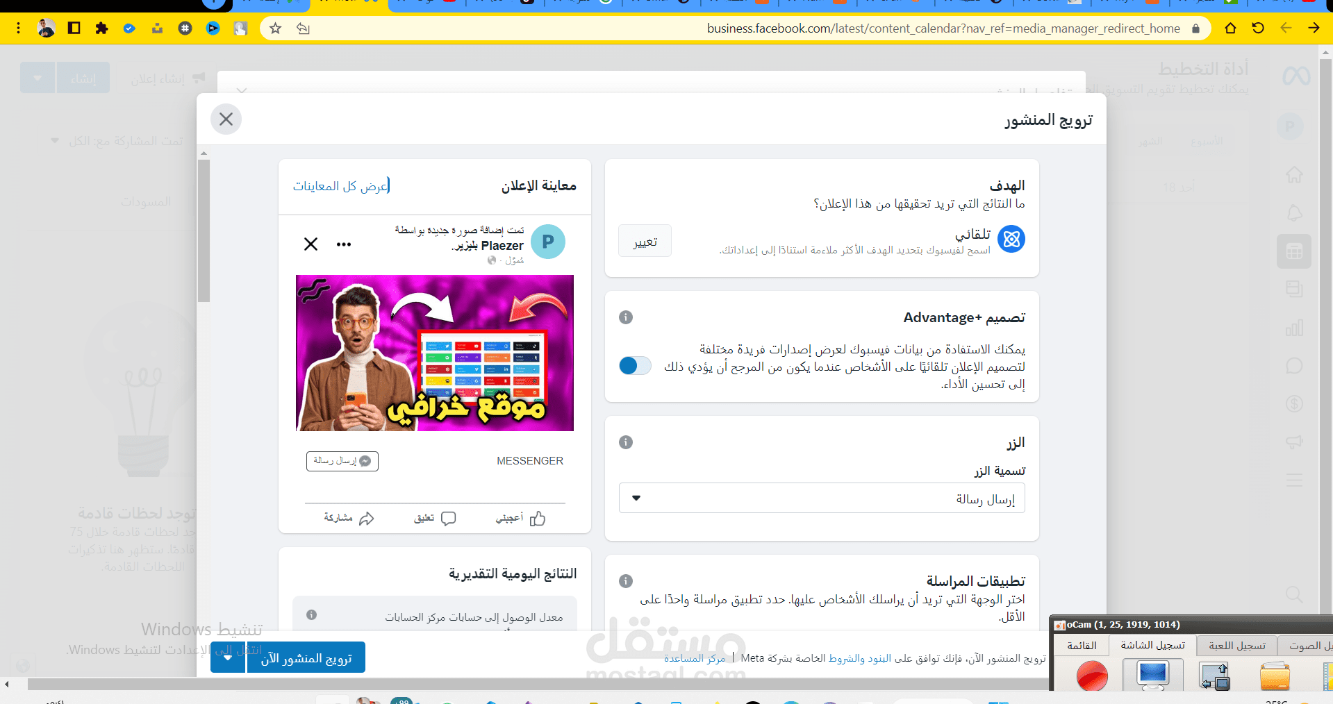1333x704 pixels.
Task: Open the browser three-dot menu
Action: coord(19,28)
